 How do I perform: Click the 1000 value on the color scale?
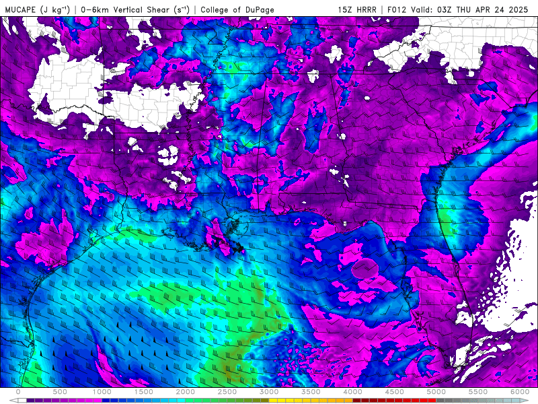(102, 392)
